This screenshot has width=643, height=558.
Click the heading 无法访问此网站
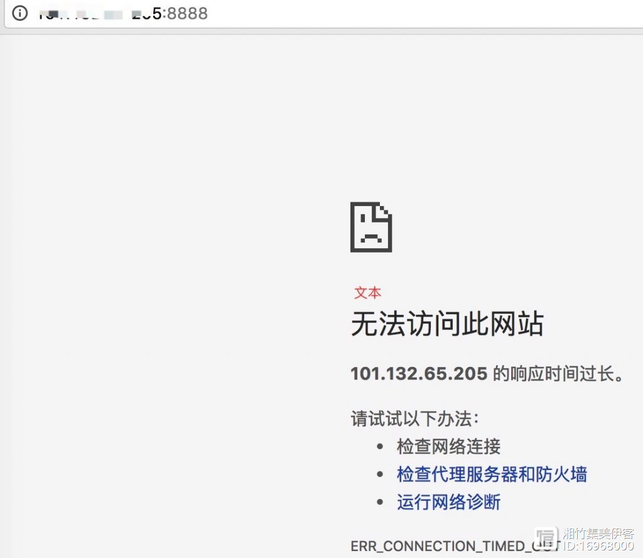pos(447,324)
